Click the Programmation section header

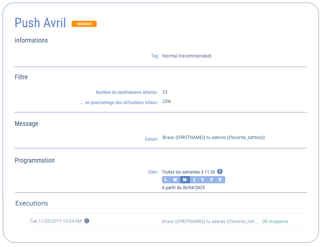click(35, 160)
